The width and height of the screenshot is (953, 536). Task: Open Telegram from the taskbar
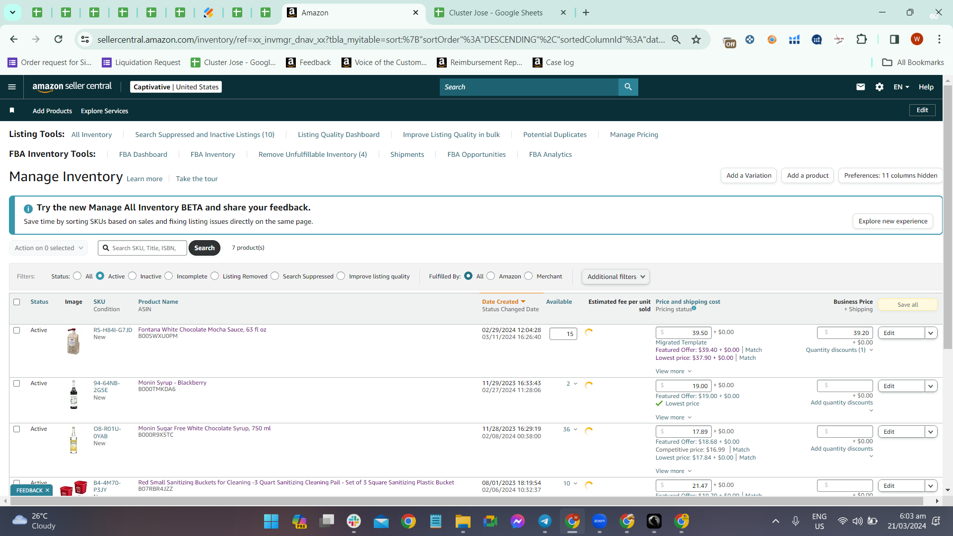(x=545, y=521)
